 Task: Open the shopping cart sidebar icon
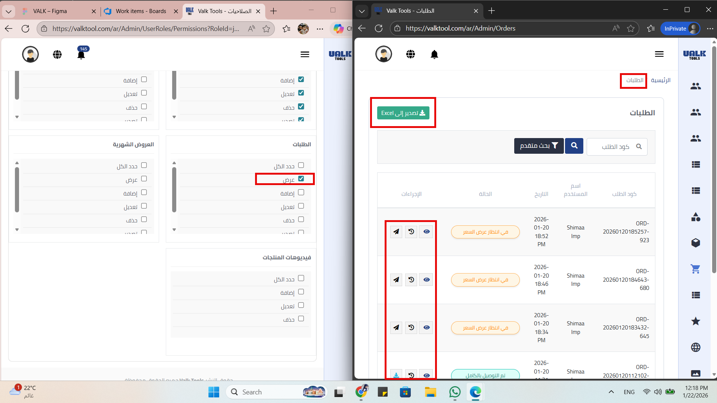click(x=695, y=269)
